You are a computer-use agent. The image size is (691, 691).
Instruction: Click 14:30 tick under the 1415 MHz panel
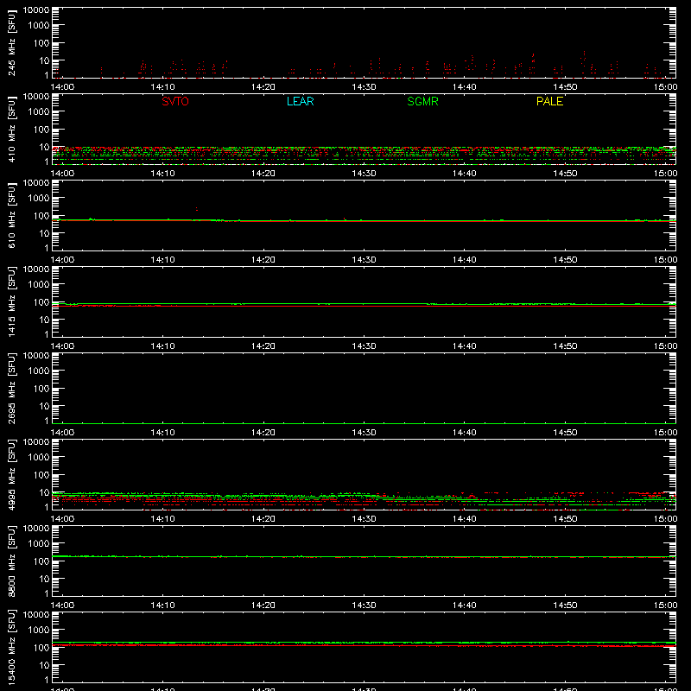click(364, 346)
